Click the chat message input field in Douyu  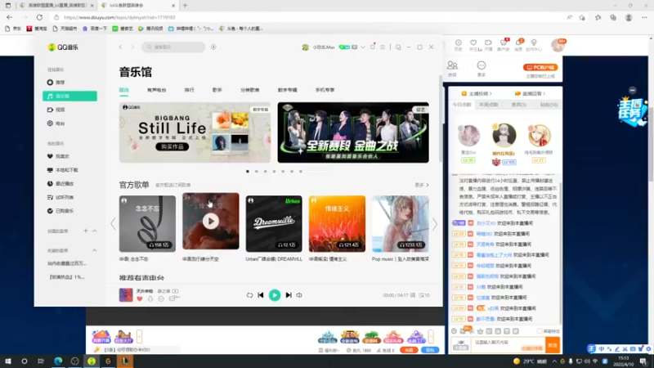click(508, 345)
